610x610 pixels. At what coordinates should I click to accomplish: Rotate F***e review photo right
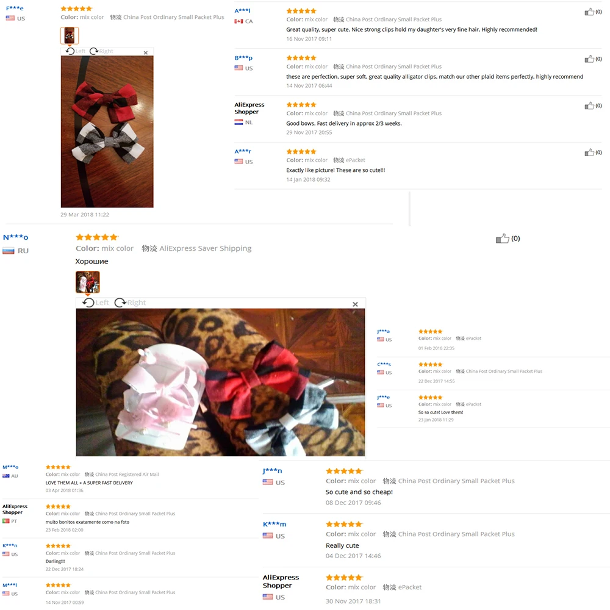point(101,51)
